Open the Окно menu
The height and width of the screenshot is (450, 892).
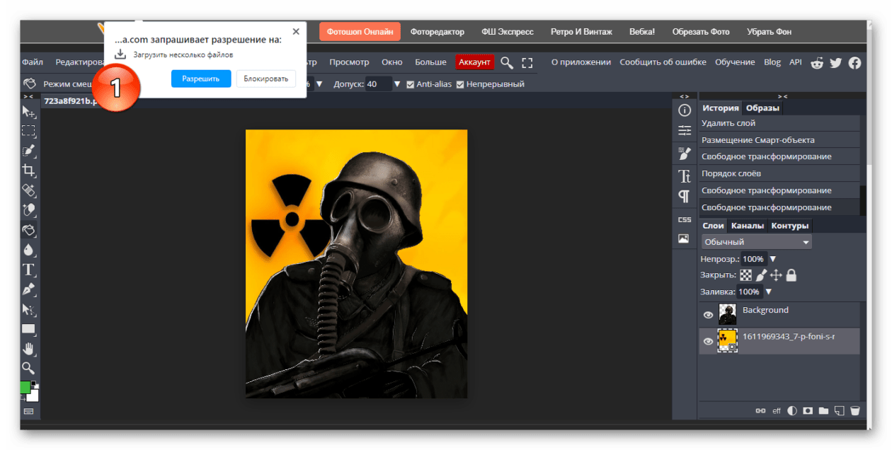click(391, 62)
